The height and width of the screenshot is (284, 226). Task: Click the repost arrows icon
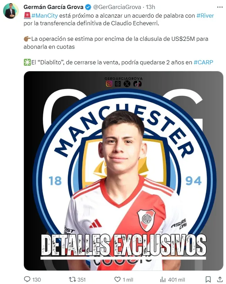coord(72,279)
